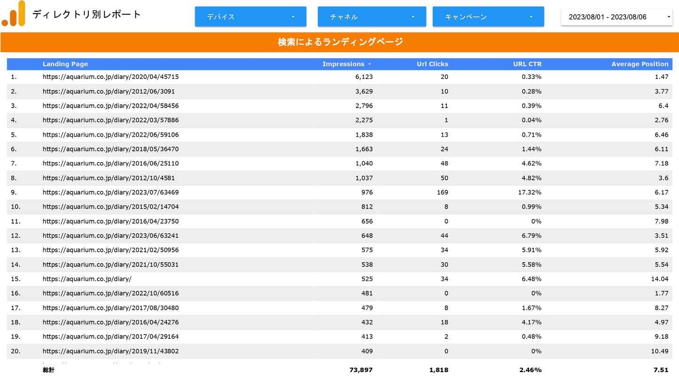Sort table by Url Clicks column header
Screen dimensions: 679x382
click(432, 64)
